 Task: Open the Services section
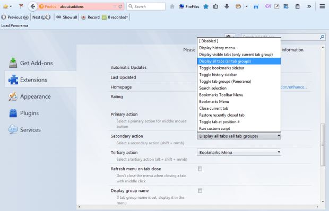40,130
